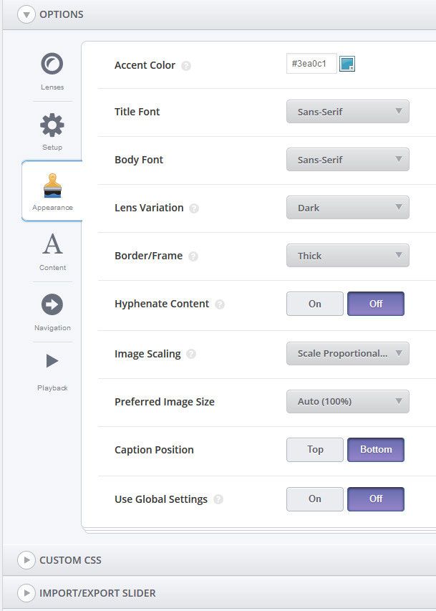Set Caption Position to Top
436x611 pixels.
(x=314, y=449)
